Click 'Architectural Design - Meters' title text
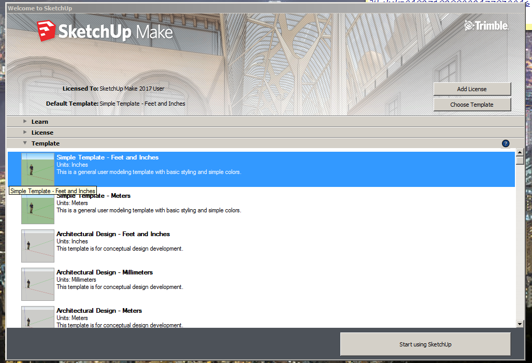 click(x=99, y=311)
